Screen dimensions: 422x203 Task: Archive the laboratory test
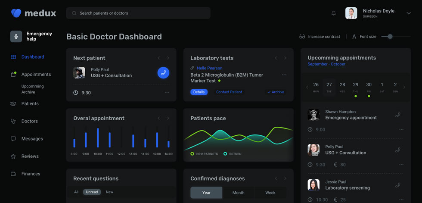tap(276, 92)
